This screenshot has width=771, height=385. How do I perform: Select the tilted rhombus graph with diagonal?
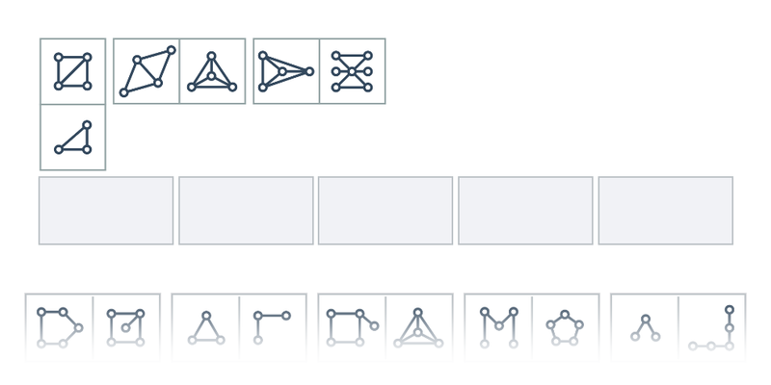click(146, 71)
